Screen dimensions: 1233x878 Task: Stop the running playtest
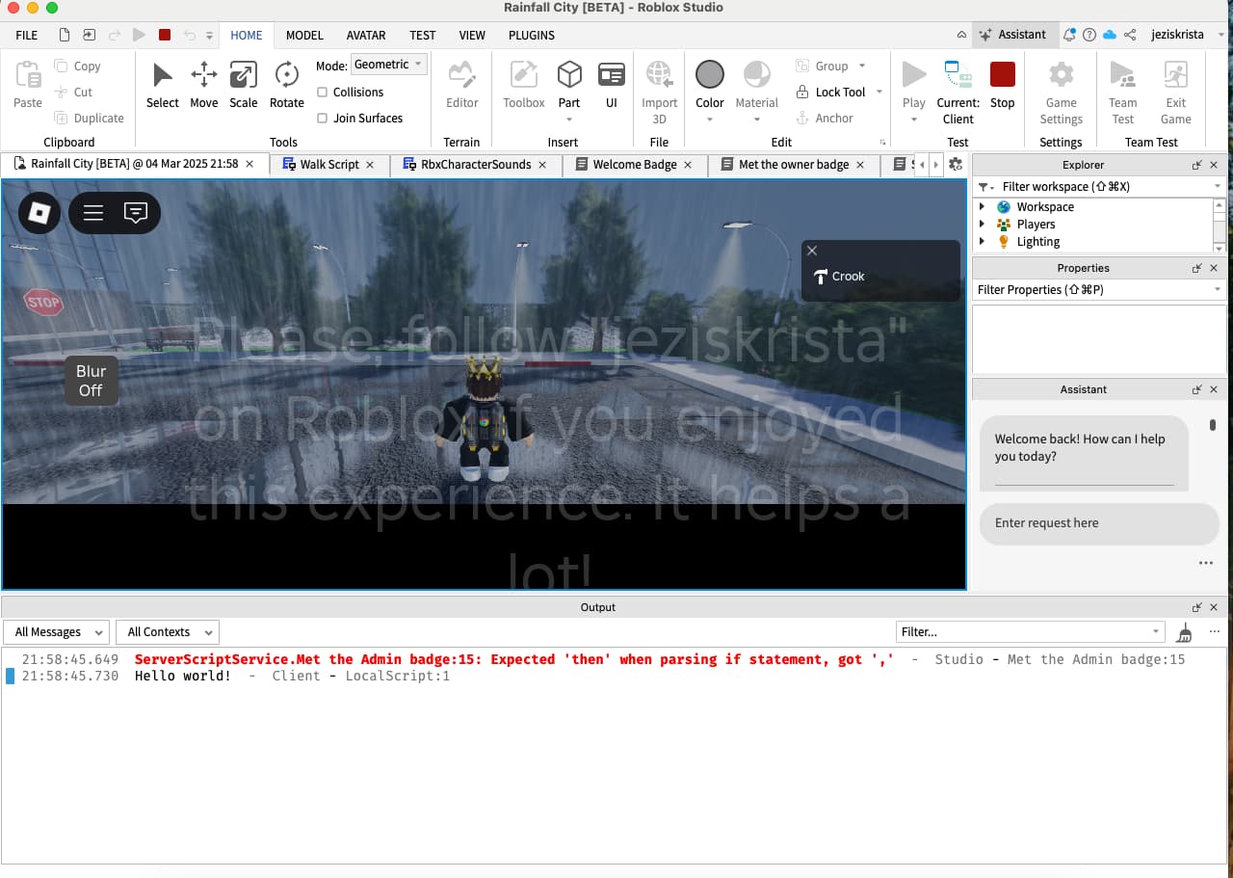coord(1002,87)
